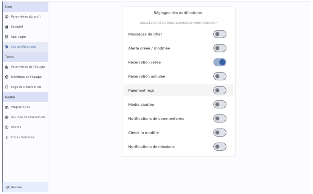Viewport: 313px width, 194px height.
Task: Enable the Notifications de missions switch
Action: click(x=220, y=146)
